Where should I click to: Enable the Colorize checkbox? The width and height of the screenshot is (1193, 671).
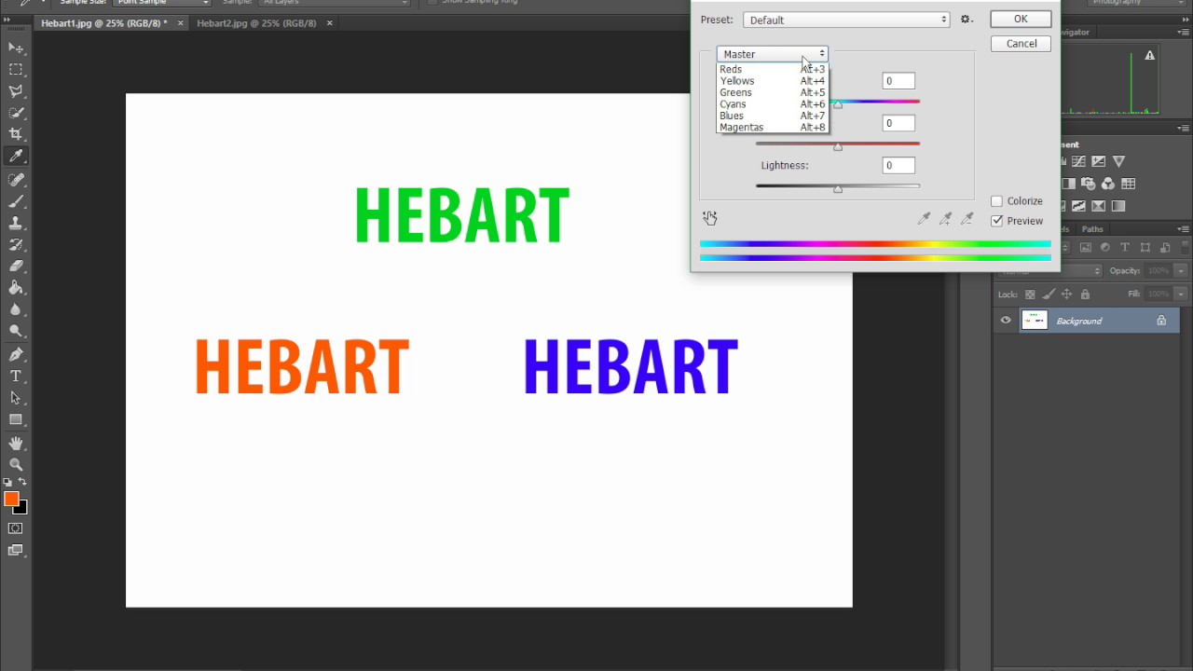coord(996,201)
